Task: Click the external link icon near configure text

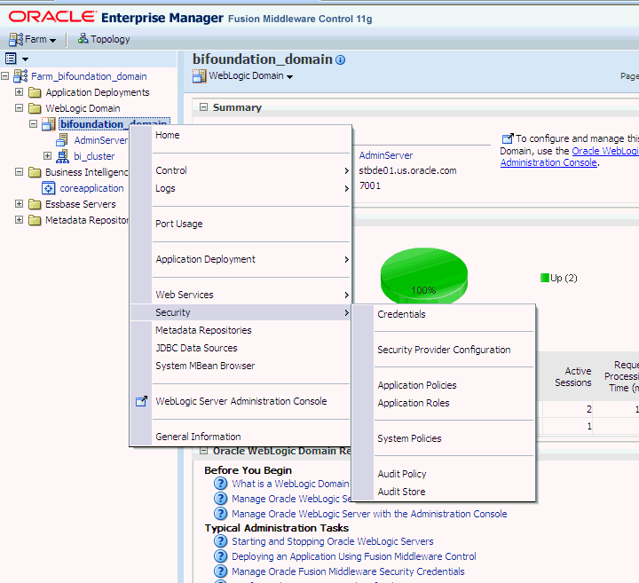Action: [x=508, y=138]
